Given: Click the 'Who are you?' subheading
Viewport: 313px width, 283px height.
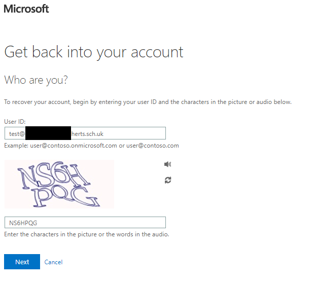Looking at the screenshot, I should (36, 80).
